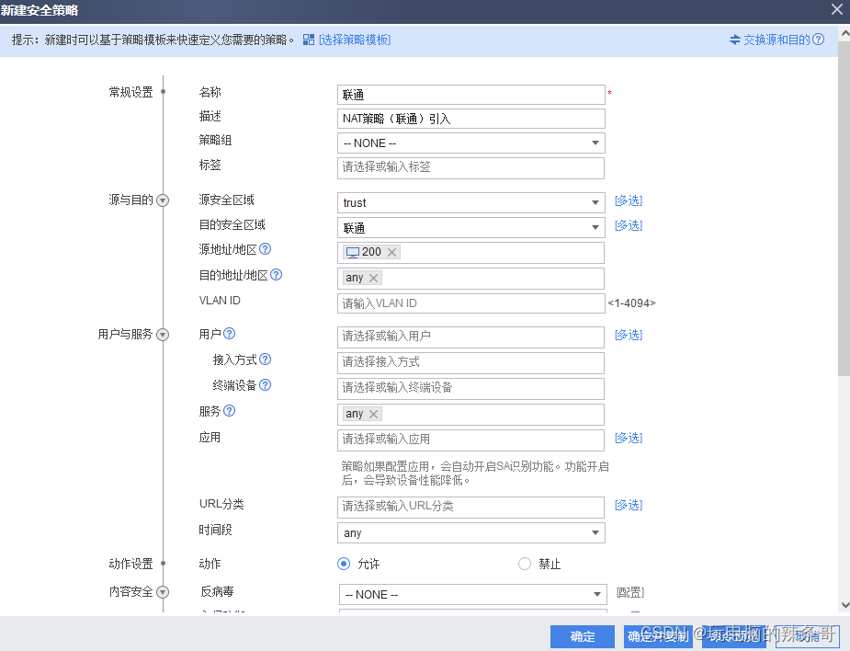
Task: Click the swap source and destination icon
Action: click(x=734, y=40)
